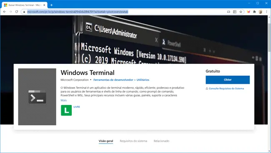Open the extensions puzzle icon

click(254, 12)
